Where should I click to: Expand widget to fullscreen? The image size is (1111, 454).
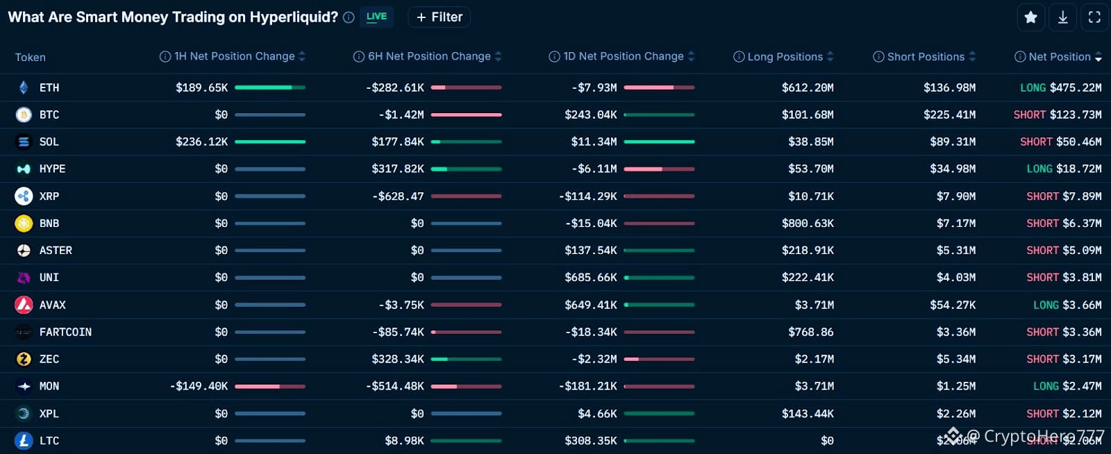tap(1095, 17)
